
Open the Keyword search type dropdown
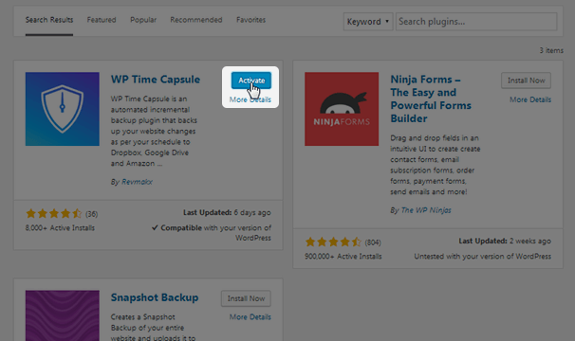(x=368, y=22)
